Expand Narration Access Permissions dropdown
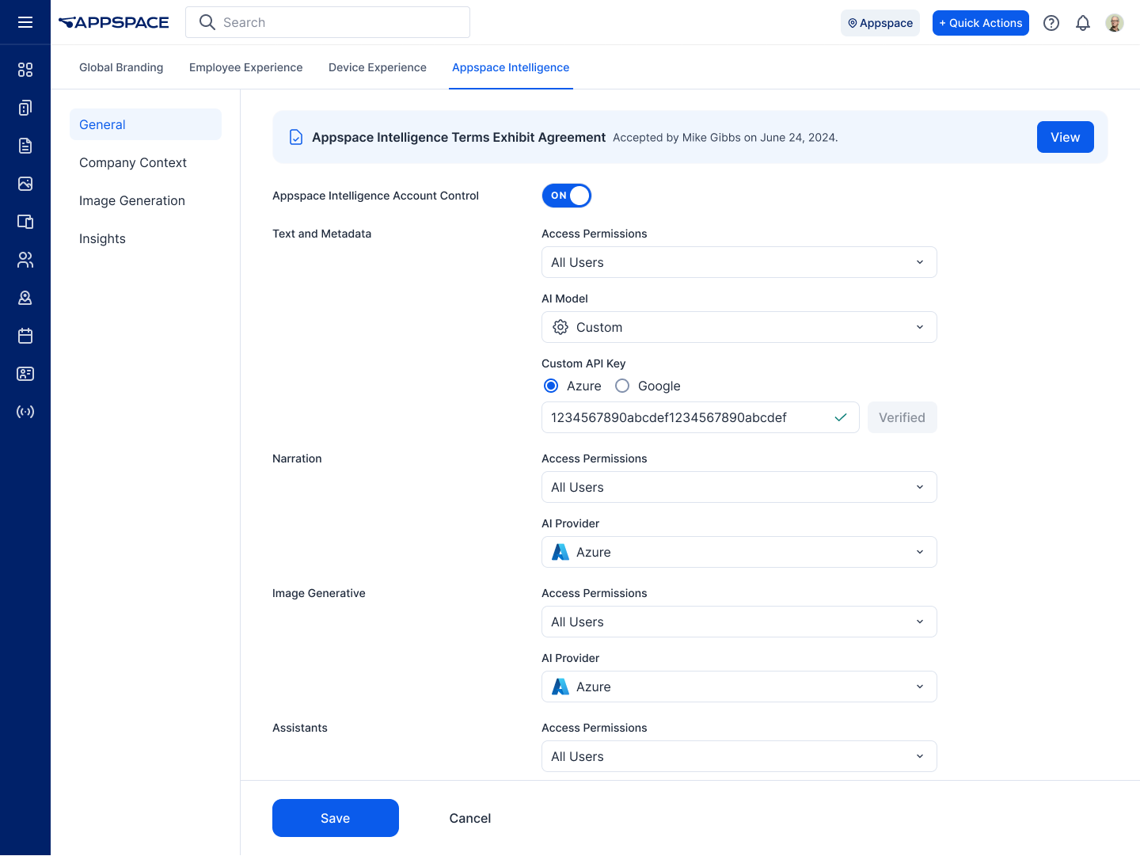1140x856 pixels. tap(739, 487)
